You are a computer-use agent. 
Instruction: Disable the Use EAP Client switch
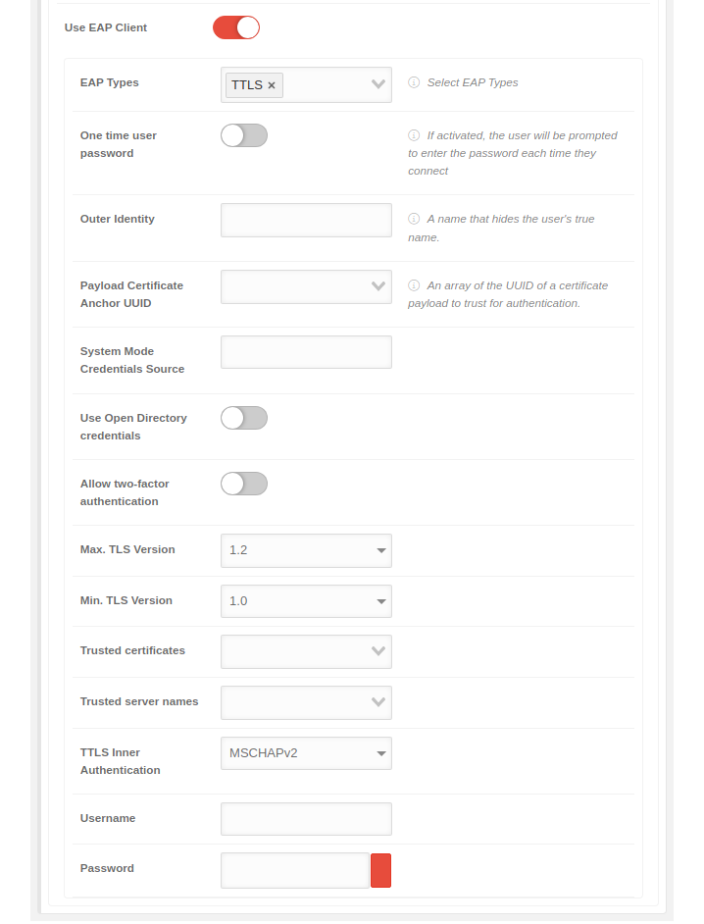click(x=236, y=27)
